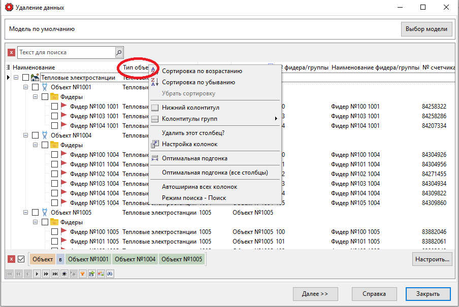Click the Далее >> button

click(315, 294)
